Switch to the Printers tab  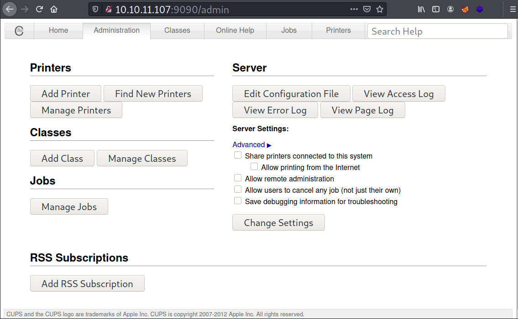338,31
